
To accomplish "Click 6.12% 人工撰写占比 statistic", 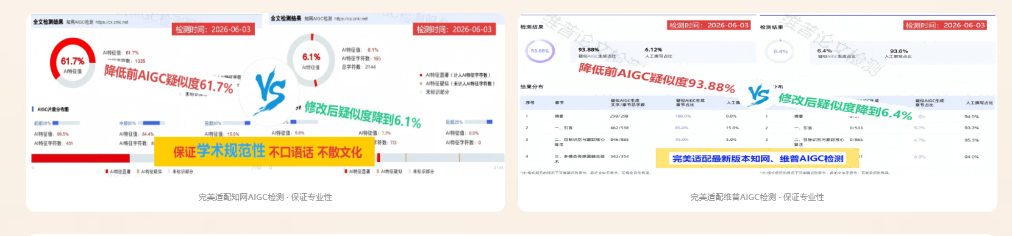I will tap(658, 52).
